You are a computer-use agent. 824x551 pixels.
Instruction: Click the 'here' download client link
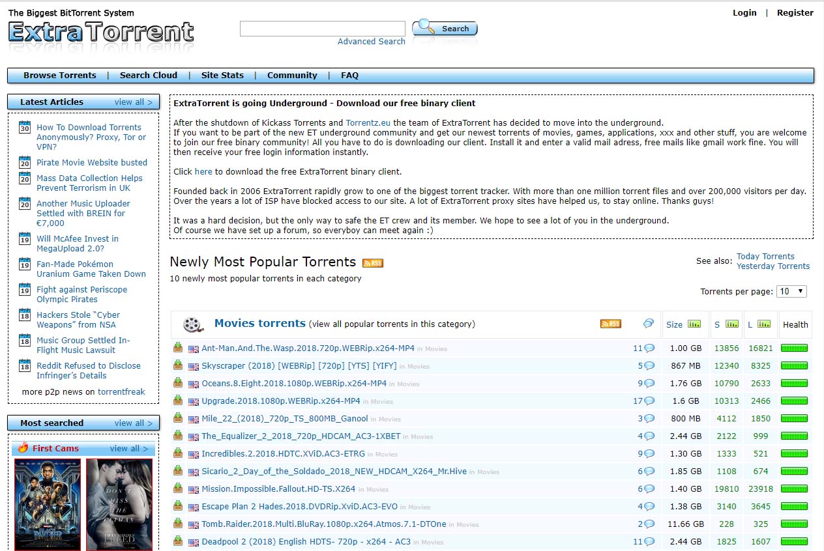click(x=203, y=172)
